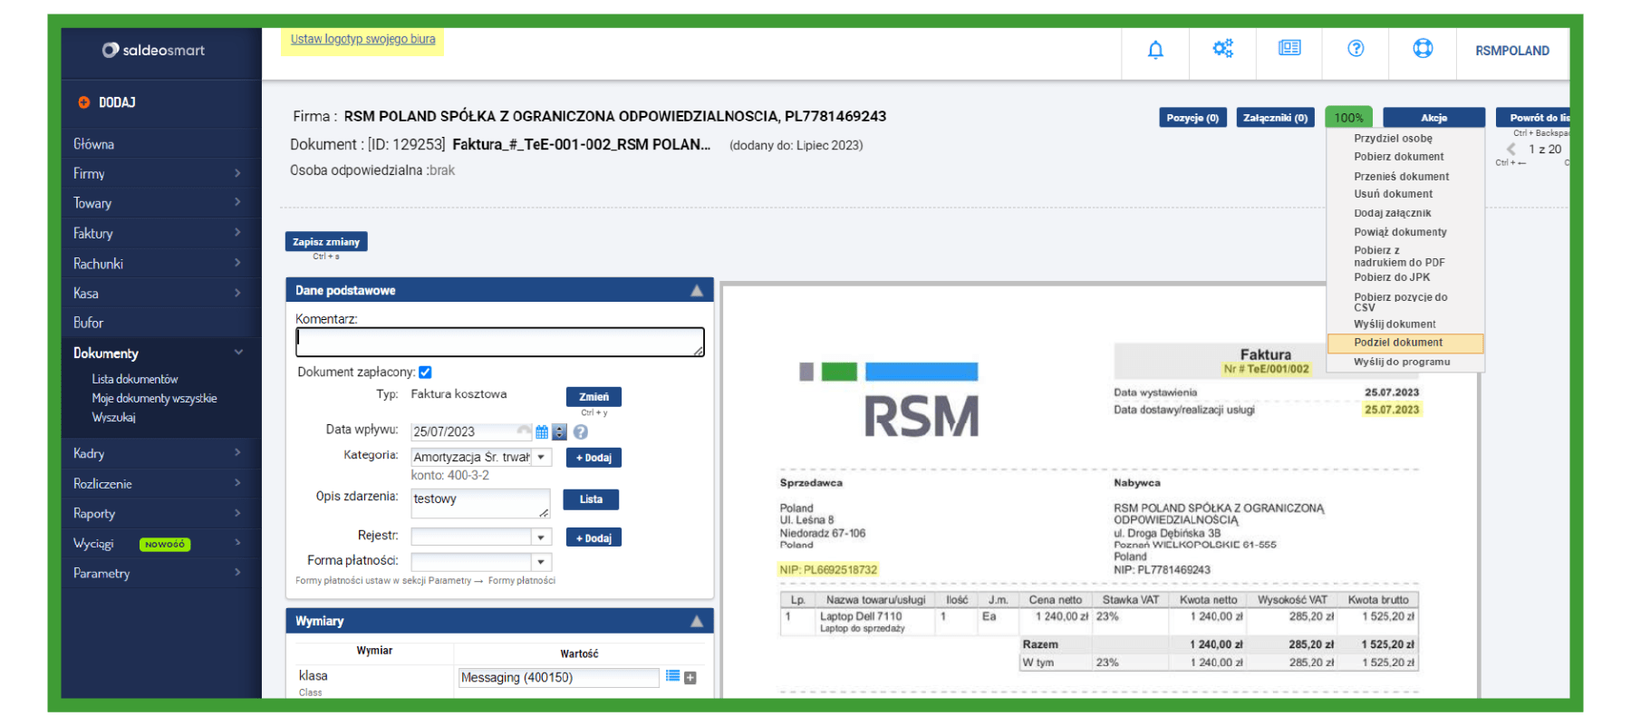
Task: Open the news feed newspaper icon
Action: tap(1289, 48)
